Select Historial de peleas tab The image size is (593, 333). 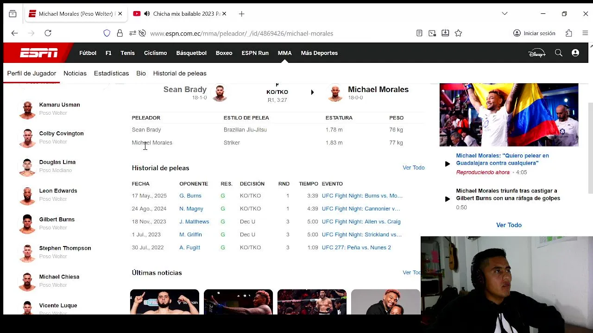click(180, 74)
